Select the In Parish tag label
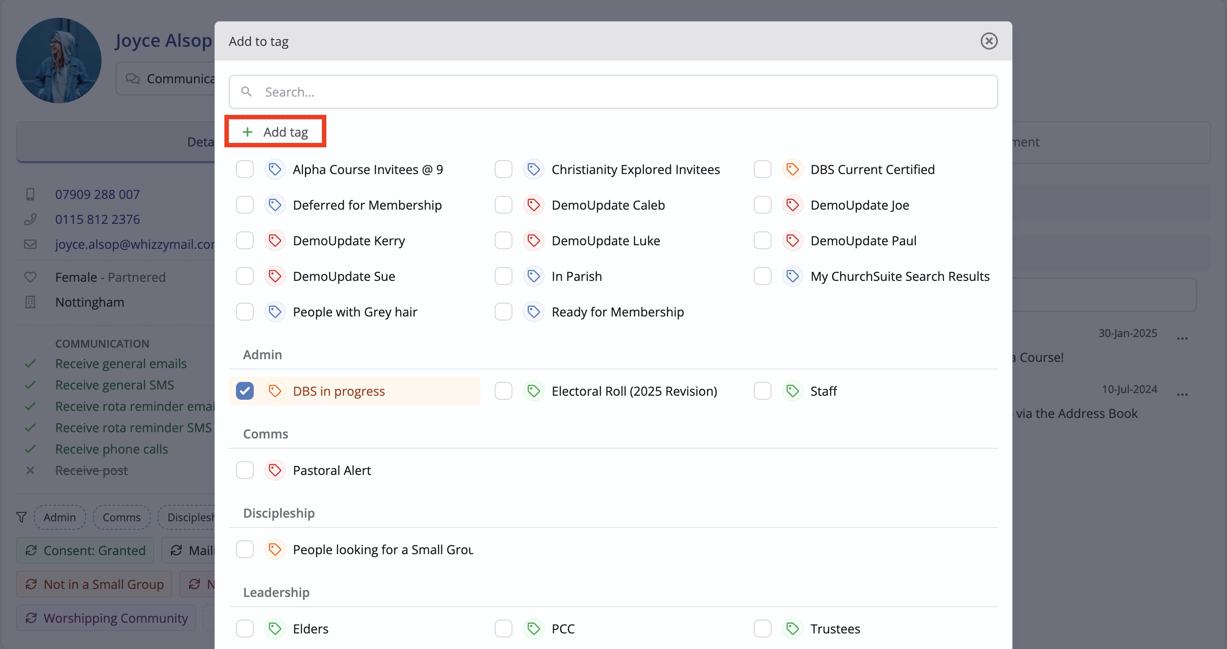The width and height of the screenshot is (1227, 649). (577, 276)
